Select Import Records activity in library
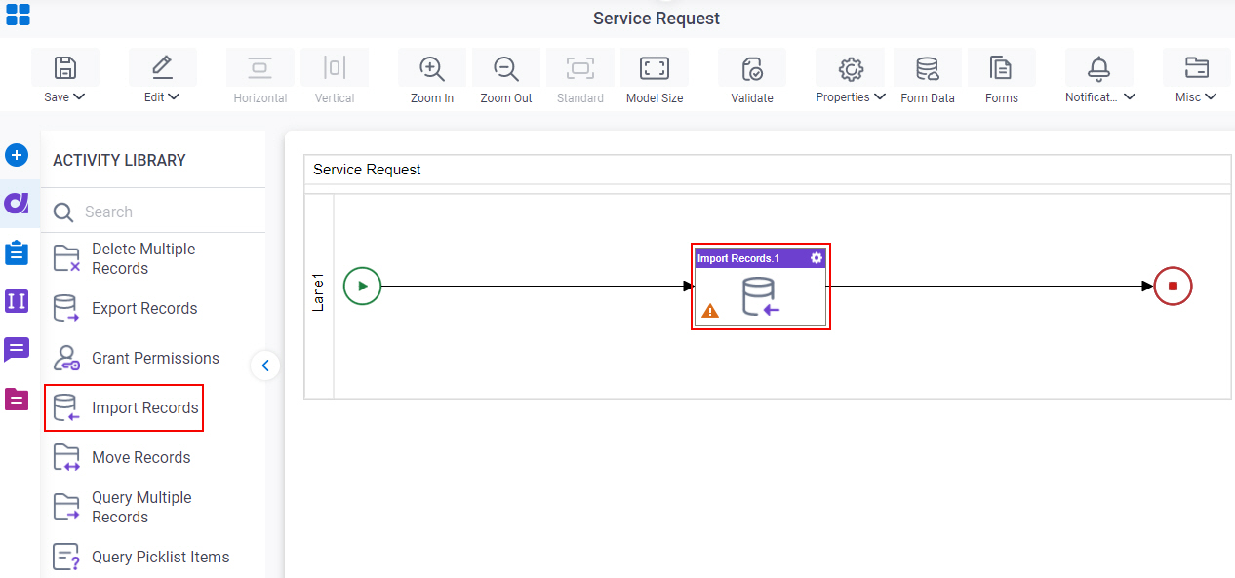Screen dimensions: 1235x578 (x=124, y=408)
